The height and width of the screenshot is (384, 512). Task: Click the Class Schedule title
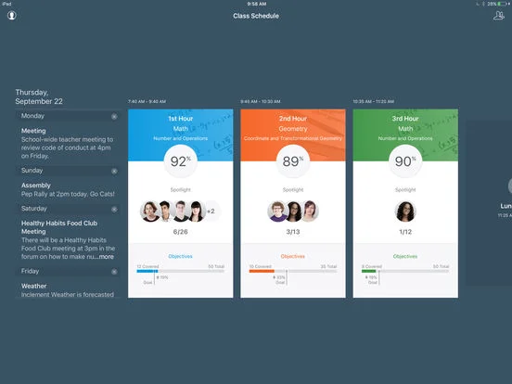tap(256, 16)
